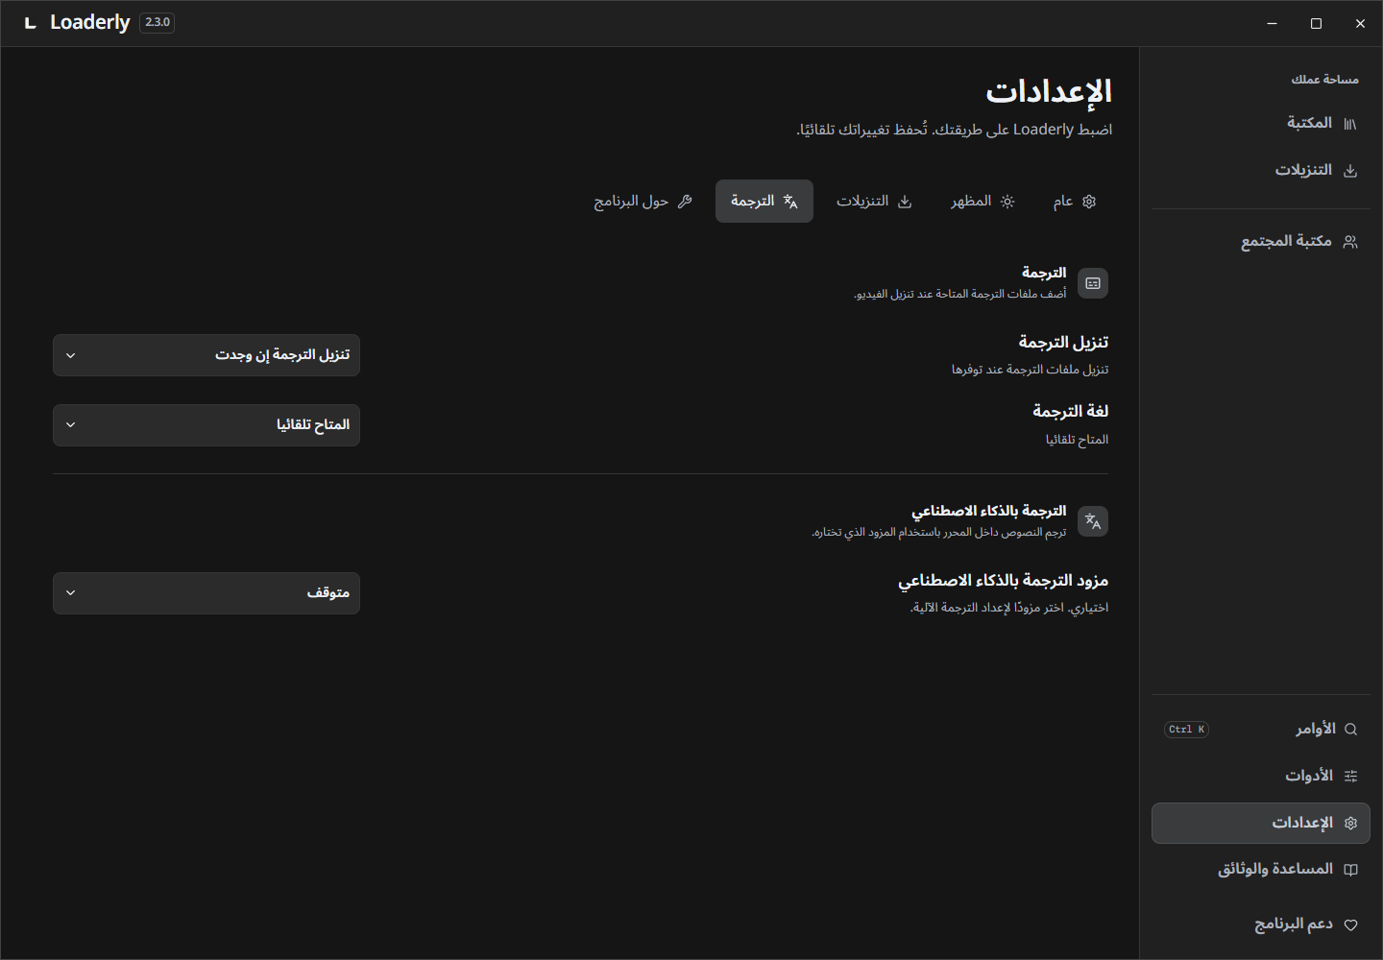Viewport: 1383px width, 960px height.
Task: Open the حول البرنامج settings tab
Action: [x=643, y=202]
